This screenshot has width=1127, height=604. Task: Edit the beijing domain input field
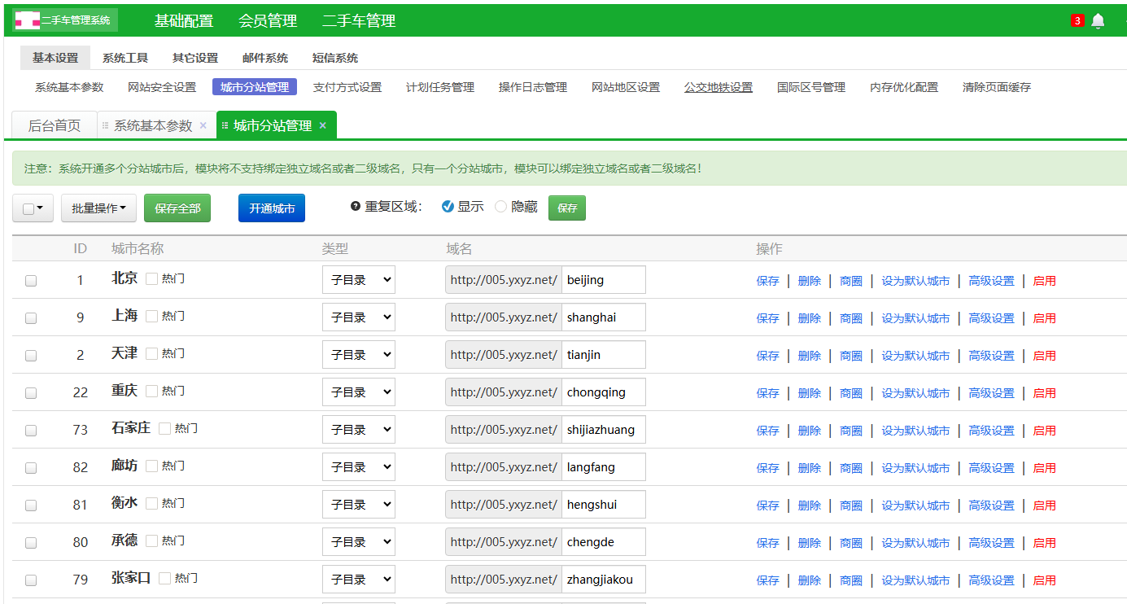tap(604, 280)
